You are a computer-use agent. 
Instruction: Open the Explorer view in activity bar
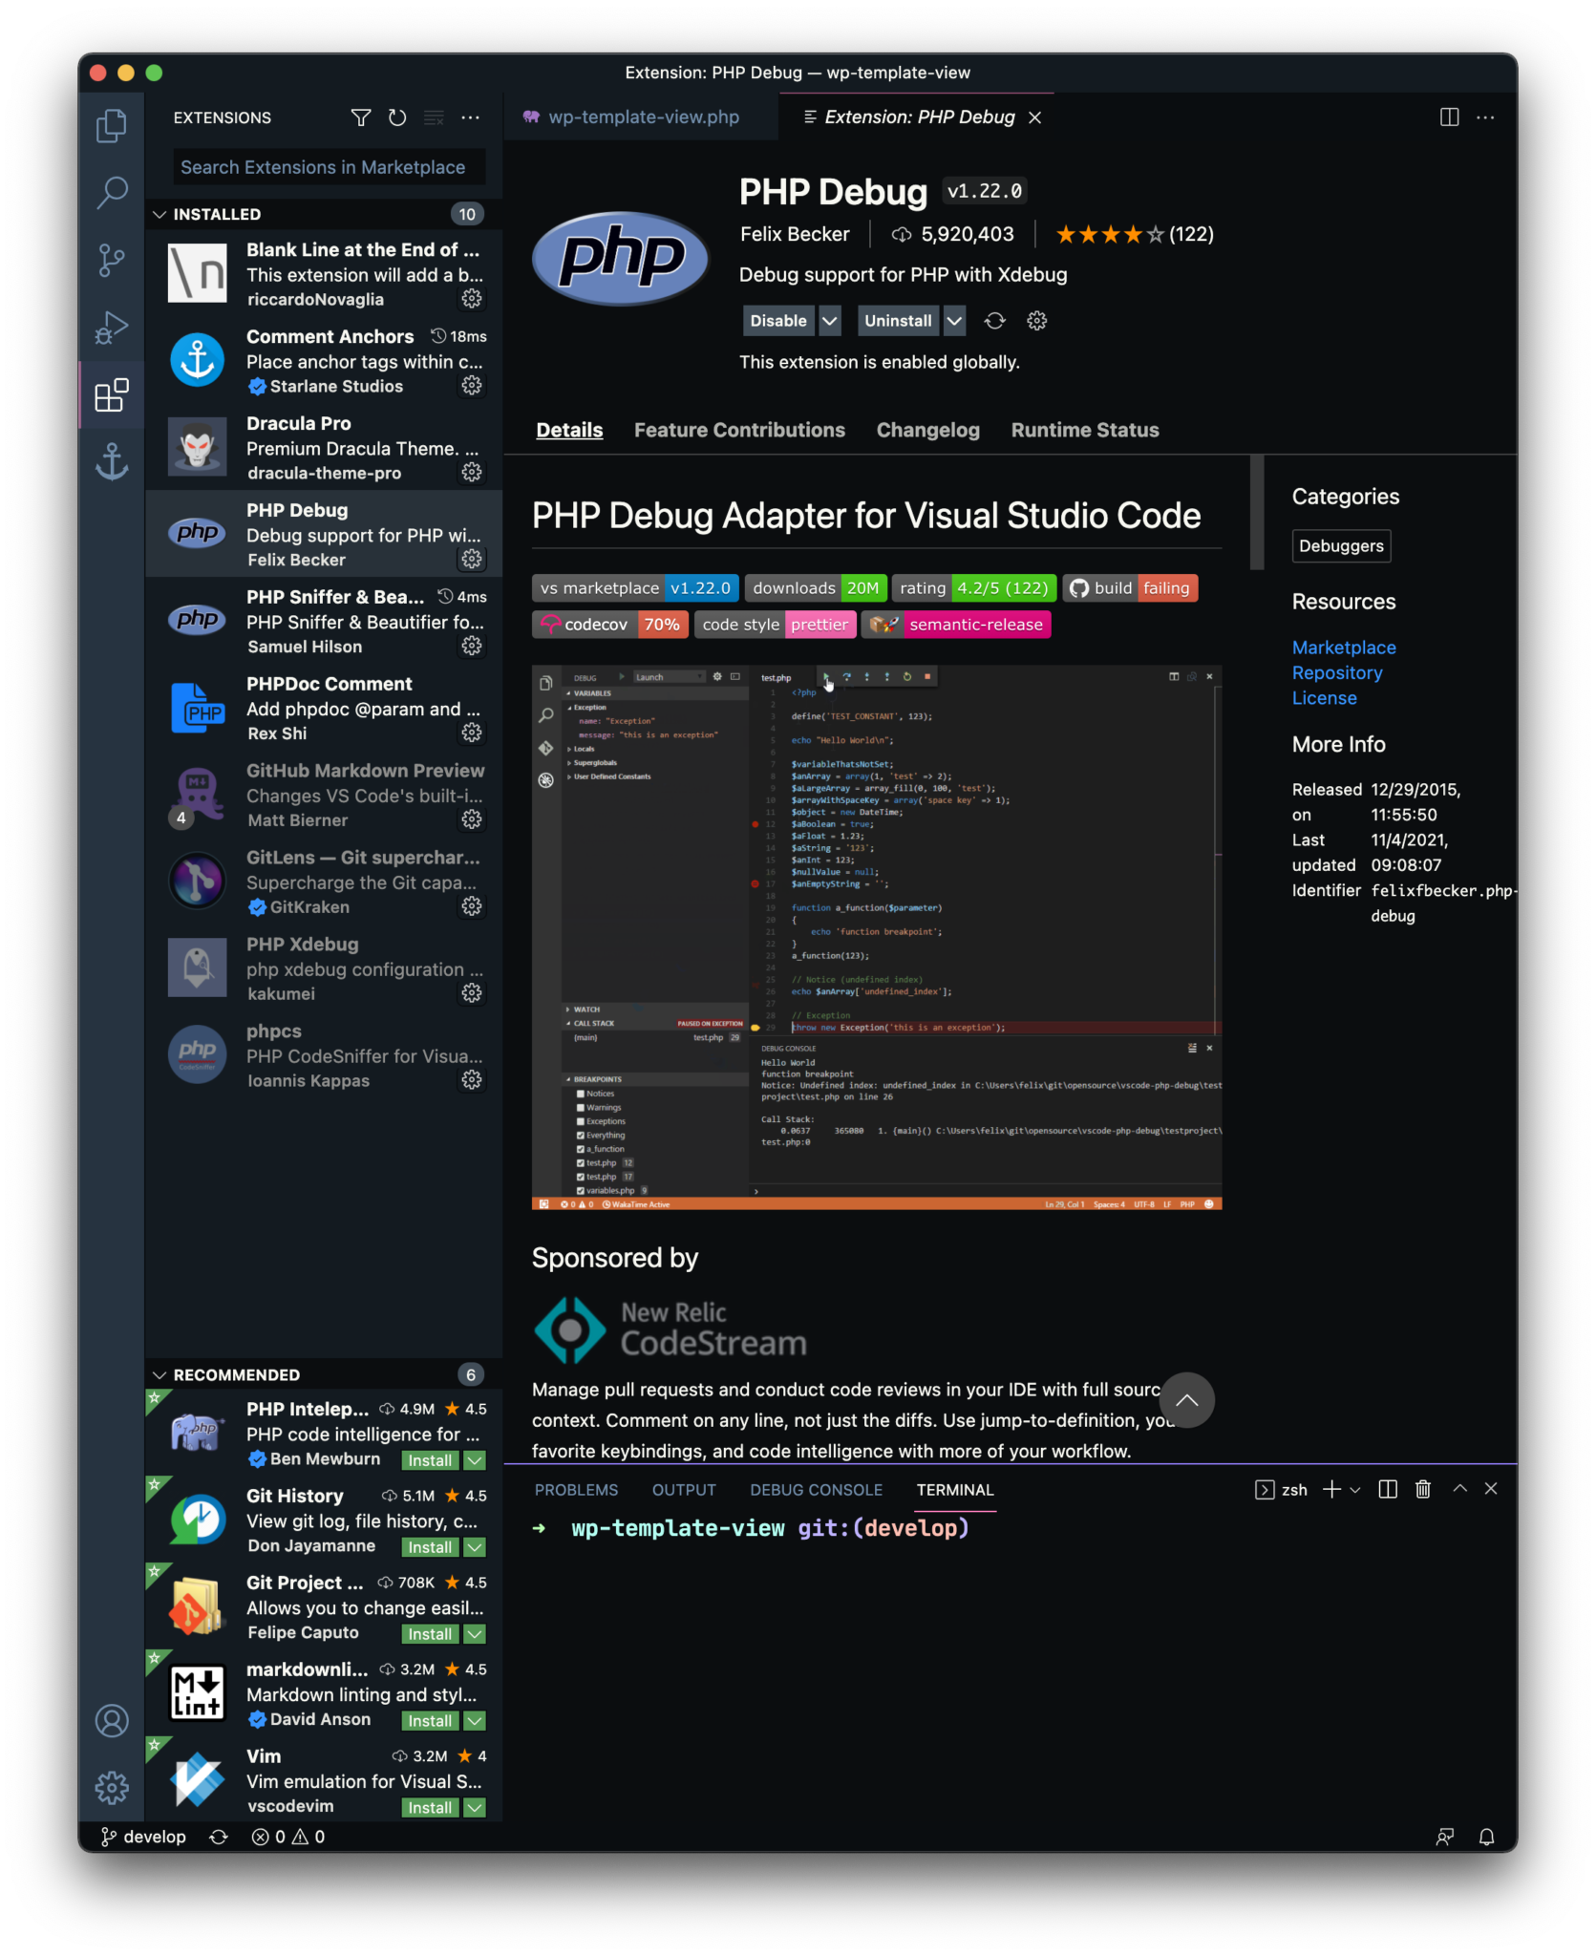112,125
